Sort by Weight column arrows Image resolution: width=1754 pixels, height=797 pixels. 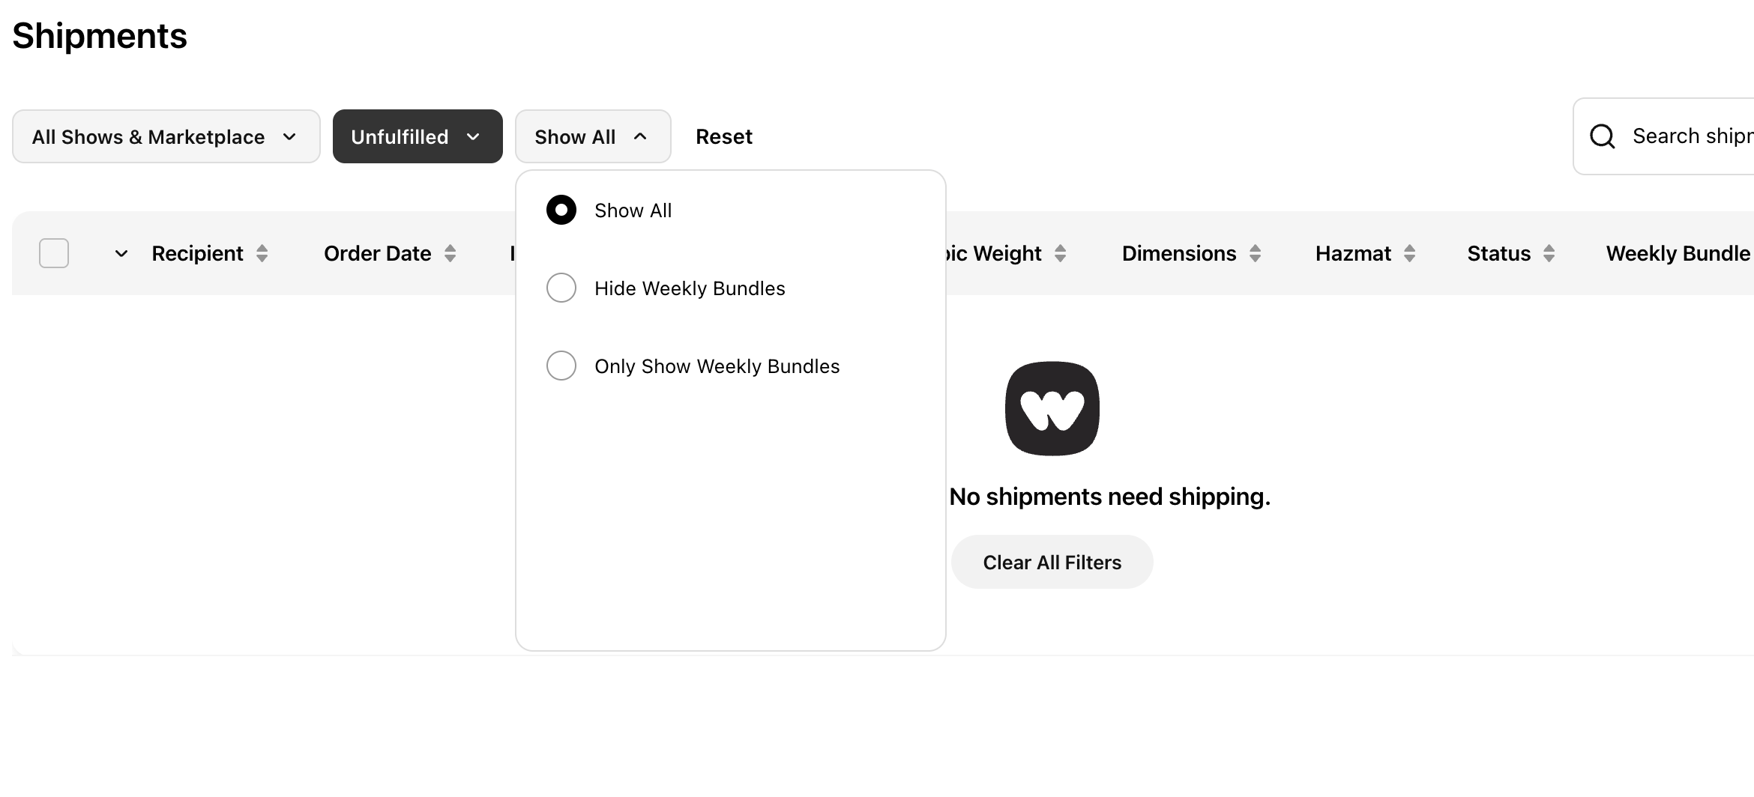[1060, 253]
